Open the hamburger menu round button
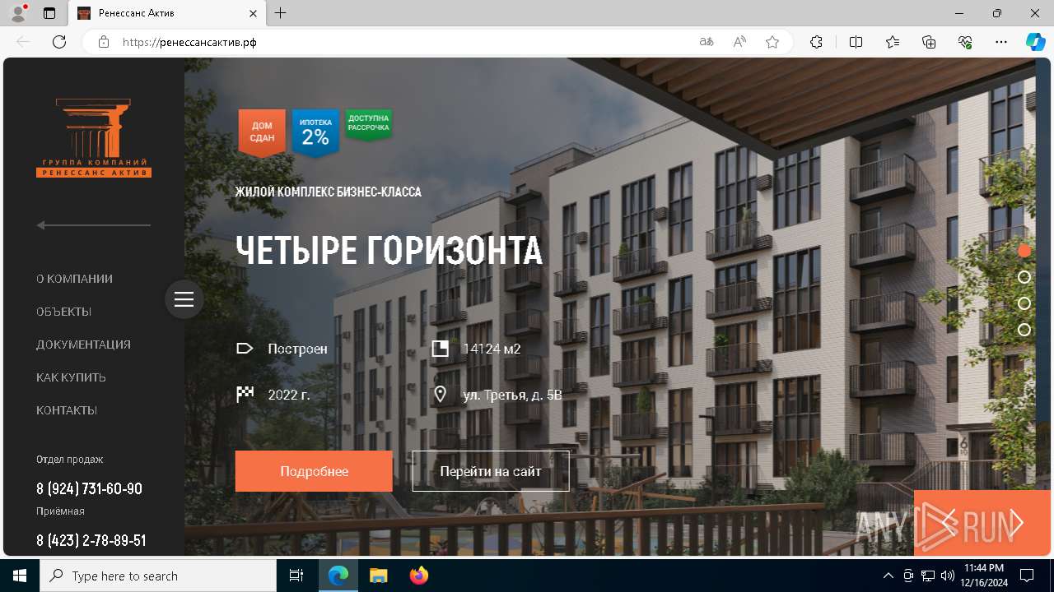1054x592 pixels. pos(184,299)
